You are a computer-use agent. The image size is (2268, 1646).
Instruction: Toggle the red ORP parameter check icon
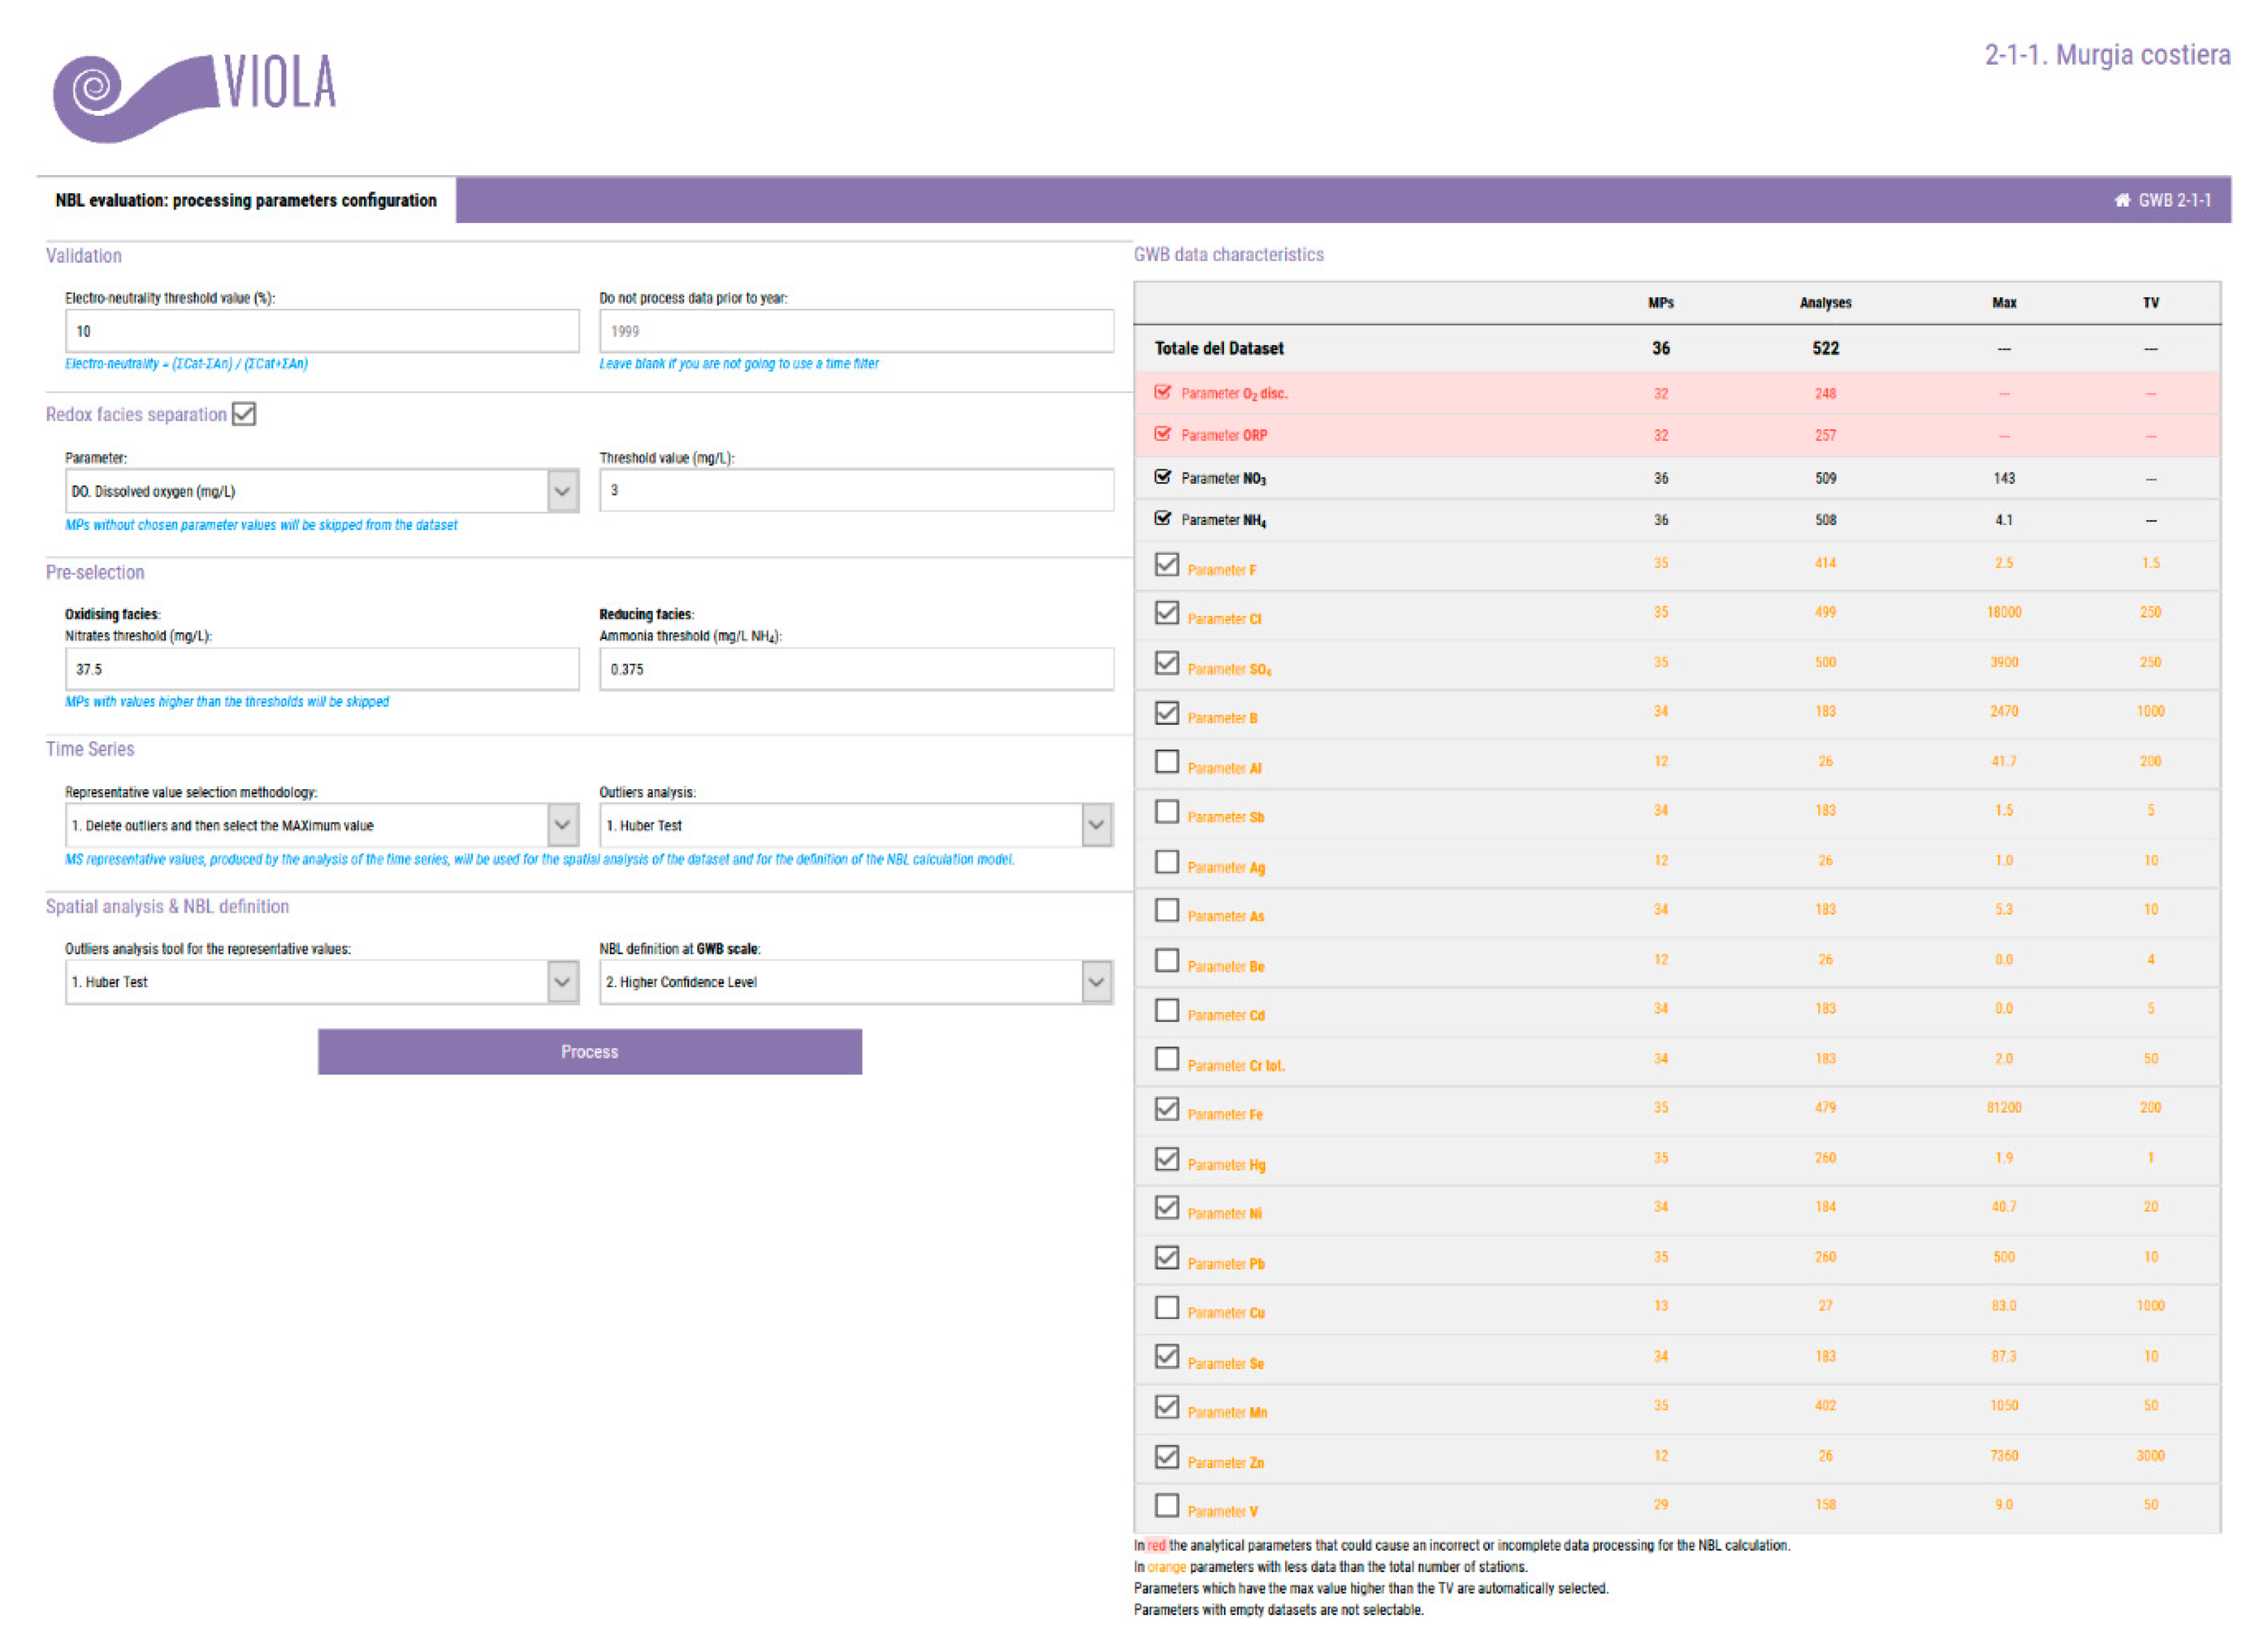tap(1162, 434)
